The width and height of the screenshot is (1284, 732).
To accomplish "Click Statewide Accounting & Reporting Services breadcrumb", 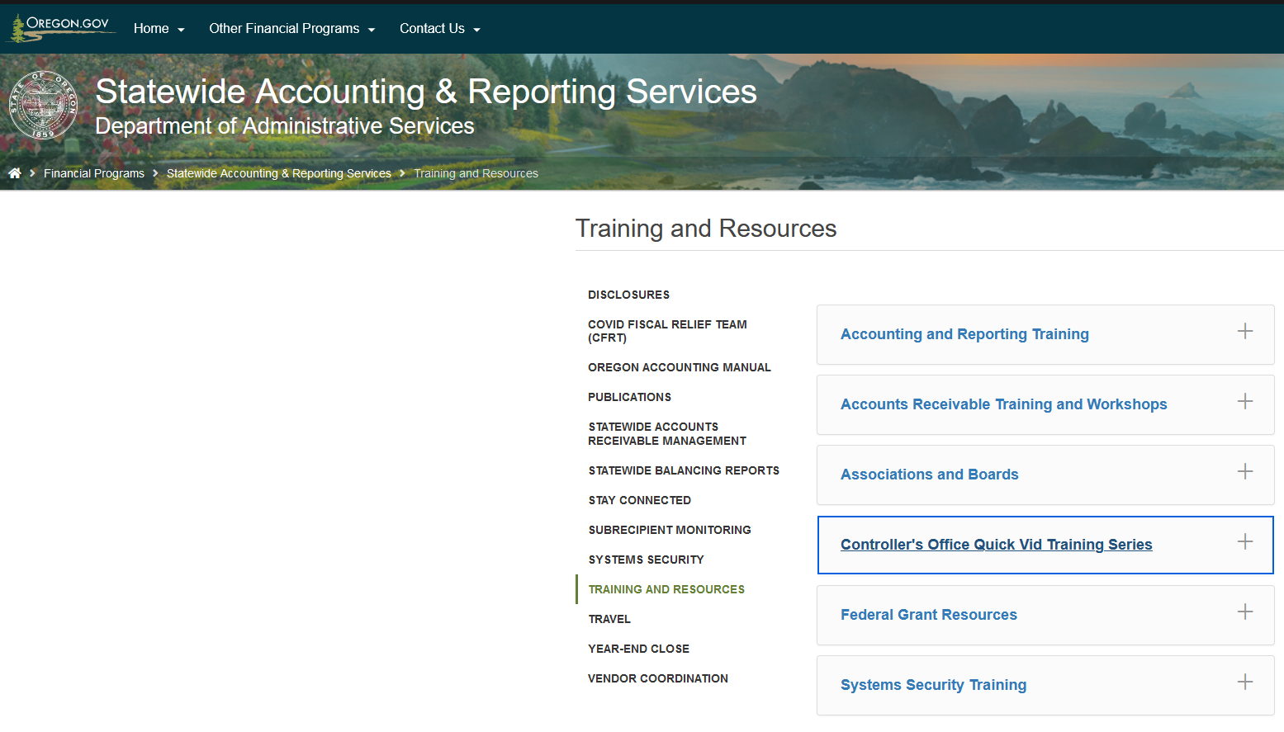I will point(278,173).
